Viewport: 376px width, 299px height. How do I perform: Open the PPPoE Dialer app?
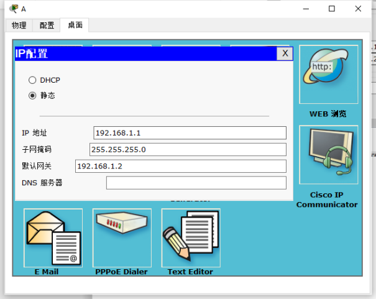(x=122, y=237)
